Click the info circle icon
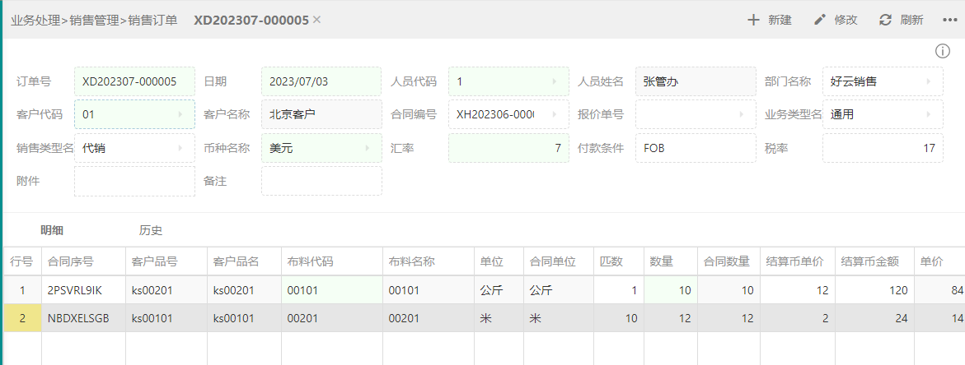 tap(942, 51)
